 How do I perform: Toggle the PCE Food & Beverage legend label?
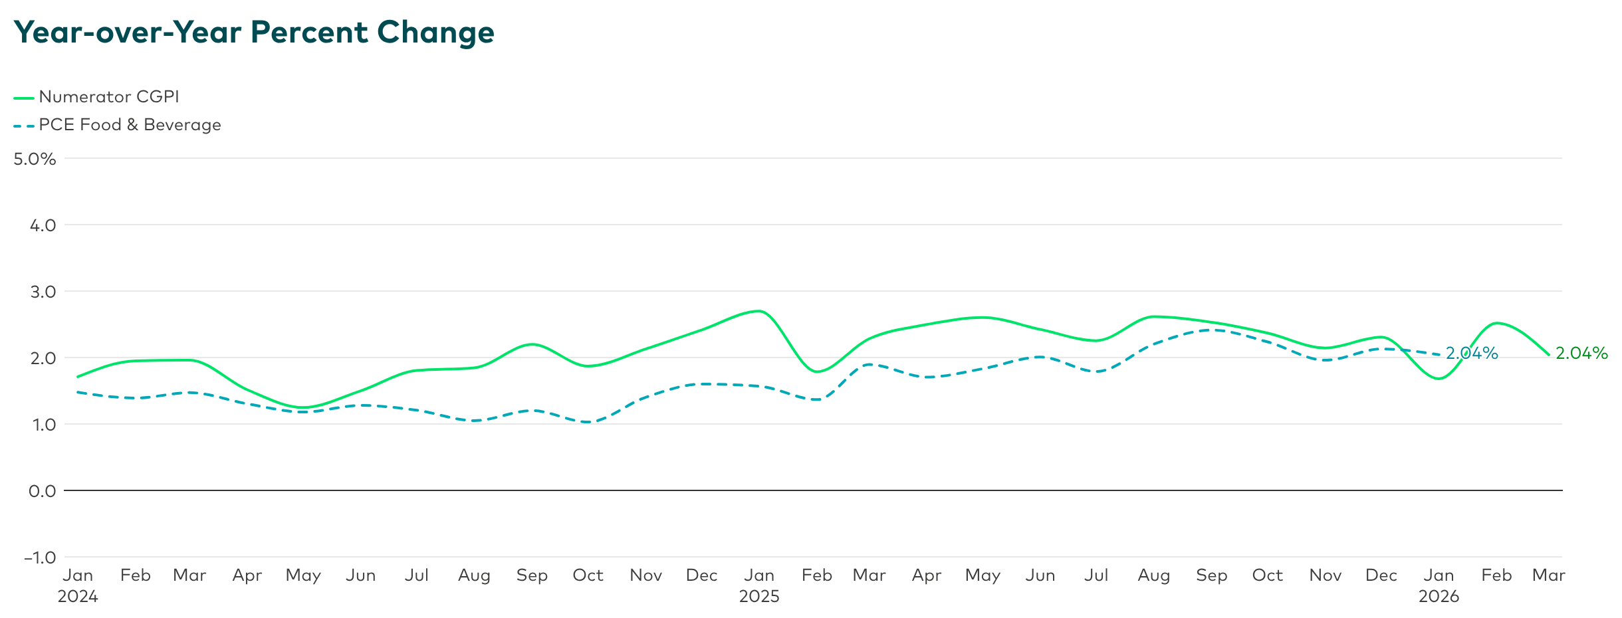[130, 125]
